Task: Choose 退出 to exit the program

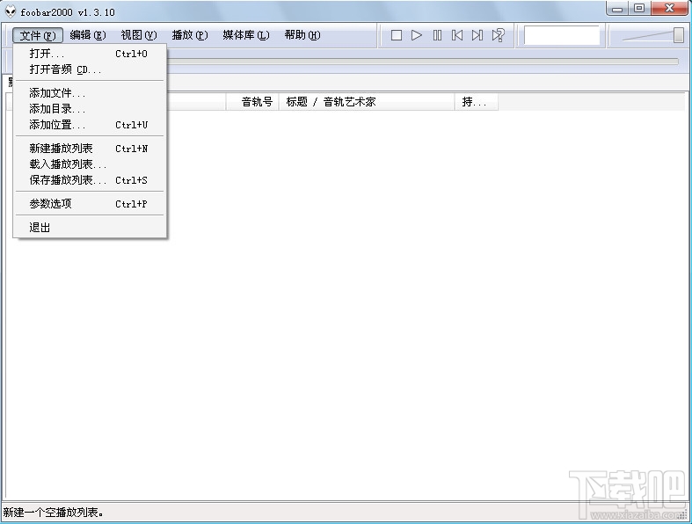Action: [90, 228]
